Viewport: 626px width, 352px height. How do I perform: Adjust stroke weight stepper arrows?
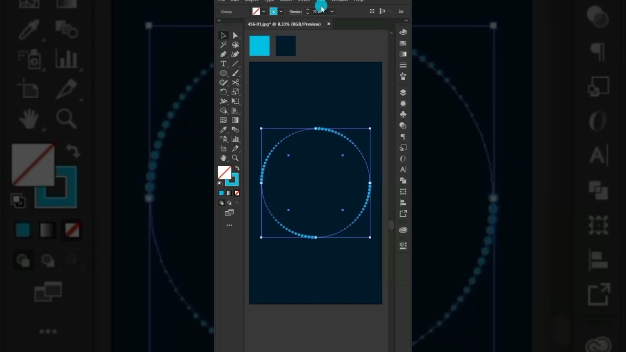307,11
